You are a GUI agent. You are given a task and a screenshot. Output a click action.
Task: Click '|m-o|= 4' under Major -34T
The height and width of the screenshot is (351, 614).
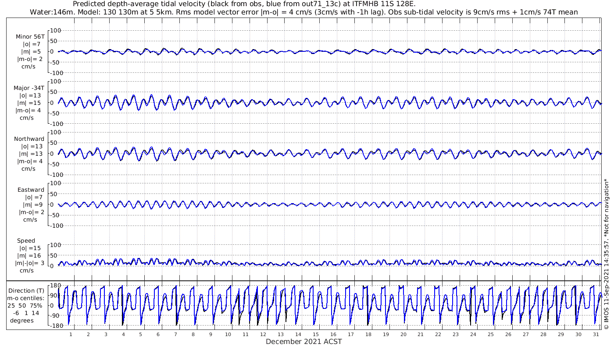29,110
